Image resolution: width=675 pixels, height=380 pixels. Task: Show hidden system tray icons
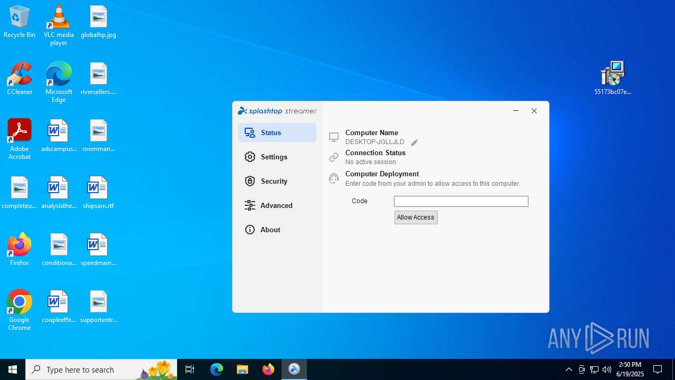click(x=569, y=369)
